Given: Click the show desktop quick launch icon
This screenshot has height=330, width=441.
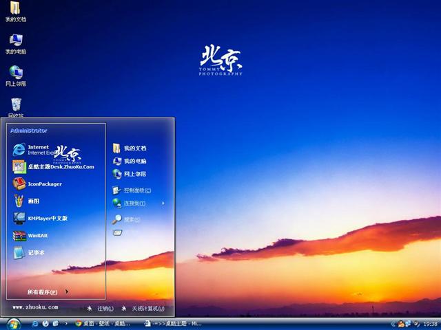Looking at the screenshot, I should 56,324.
